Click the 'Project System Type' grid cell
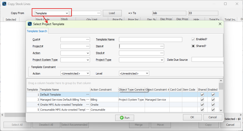 131,100
